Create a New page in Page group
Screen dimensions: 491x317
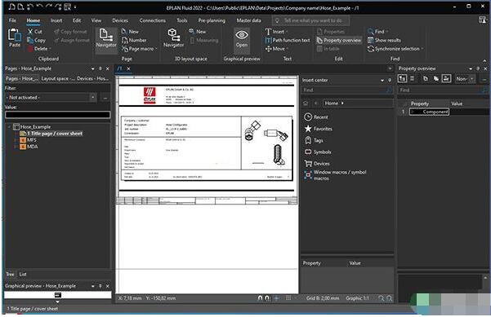(124, 31)
